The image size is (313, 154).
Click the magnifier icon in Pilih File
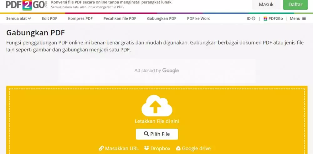click(x=146, y=134)
